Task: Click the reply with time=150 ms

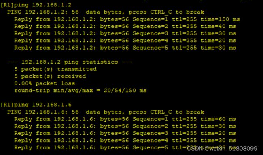Action: coord(127,19)
